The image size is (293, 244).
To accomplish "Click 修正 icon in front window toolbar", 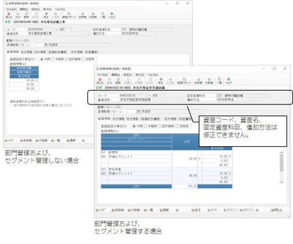I will [161, 81].
